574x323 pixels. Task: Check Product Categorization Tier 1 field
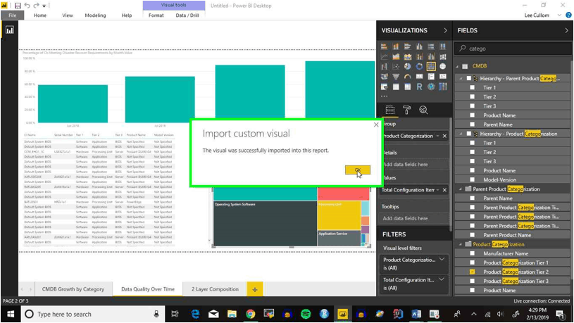[473, 262]
